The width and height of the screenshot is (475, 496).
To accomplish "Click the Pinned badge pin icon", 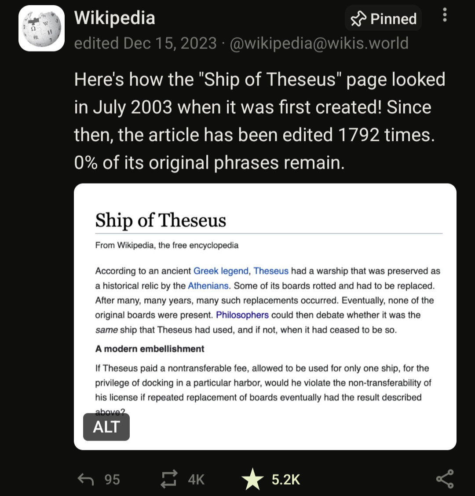I will point(358,18).
